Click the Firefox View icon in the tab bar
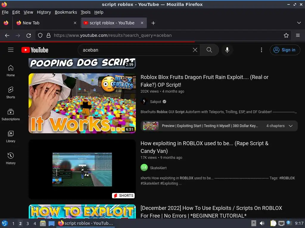Screen dimensions: 305x228 coord(6,23)
